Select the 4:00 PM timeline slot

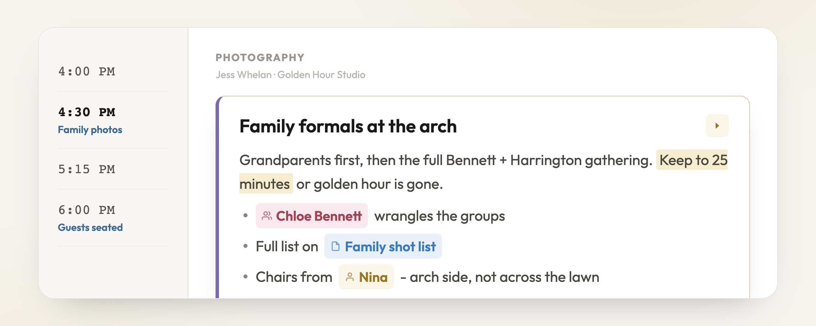pos(113,71)
